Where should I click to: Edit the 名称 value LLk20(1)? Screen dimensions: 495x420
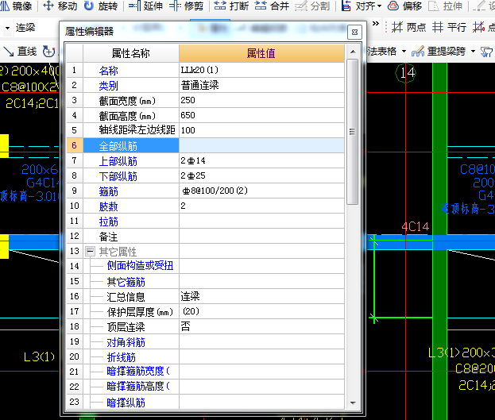[261, 70]
